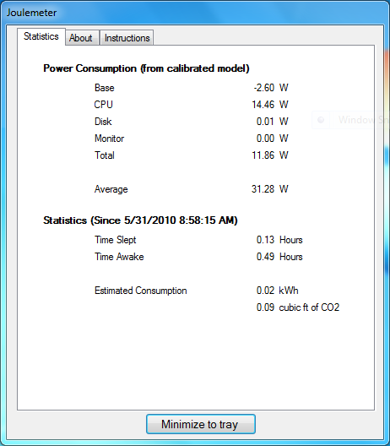The image size is (390, 446).
Task: Select the Base power value -2.60
Action: click(264, 88)
